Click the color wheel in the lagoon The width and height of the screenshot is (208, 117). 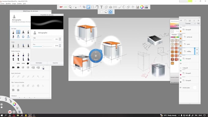point(14,104)
